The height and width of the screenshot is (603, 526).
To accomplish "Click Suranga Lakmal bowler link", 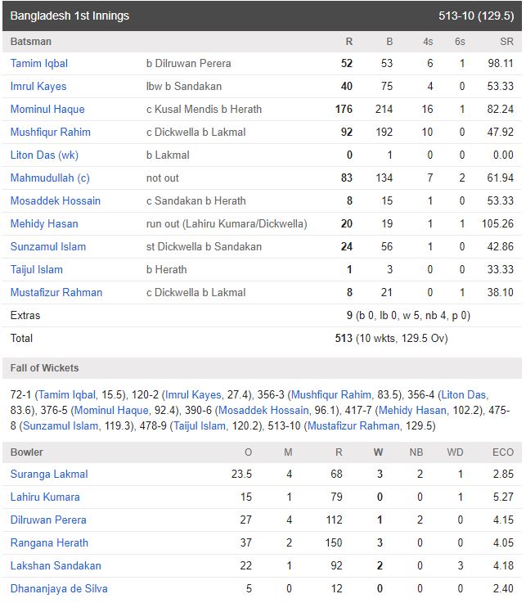I will (49, 474).
